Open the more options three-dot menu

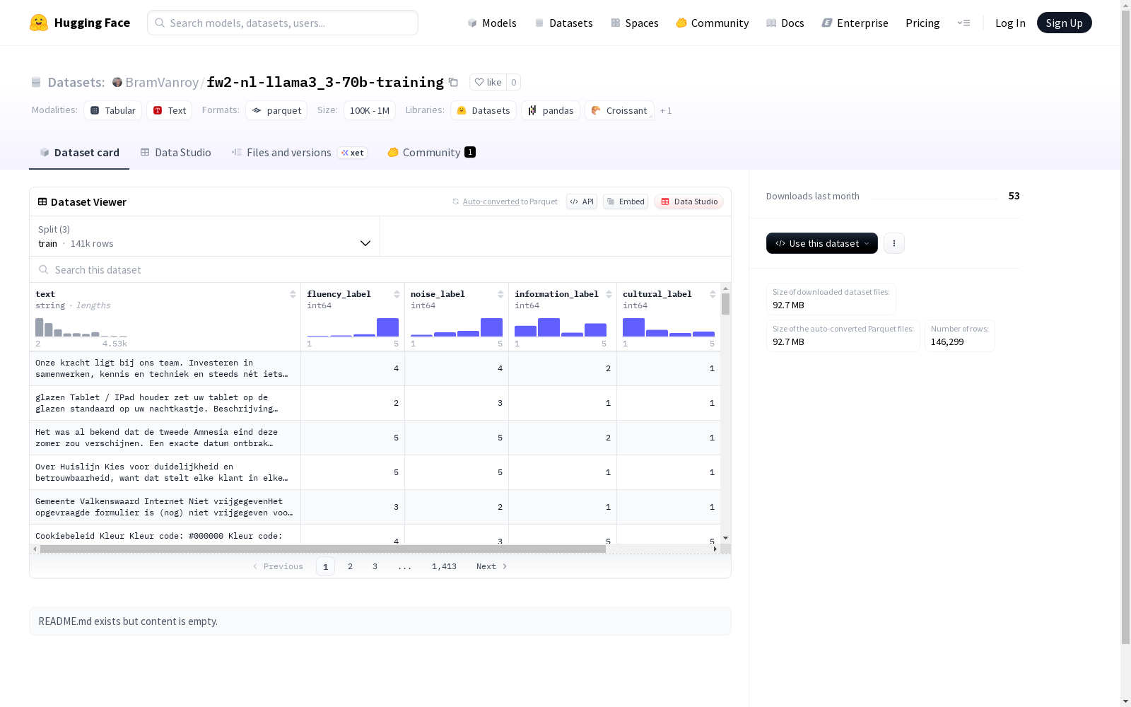point(894,243)
